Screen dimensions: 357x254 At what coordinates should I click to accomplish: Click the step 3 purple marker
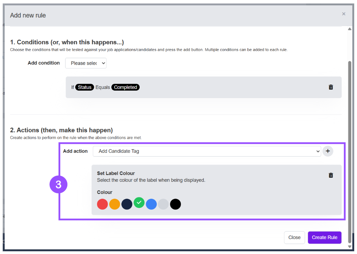click(x=58, y=184)
